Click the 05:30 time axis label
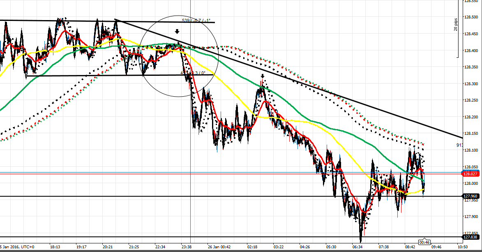 331,247
